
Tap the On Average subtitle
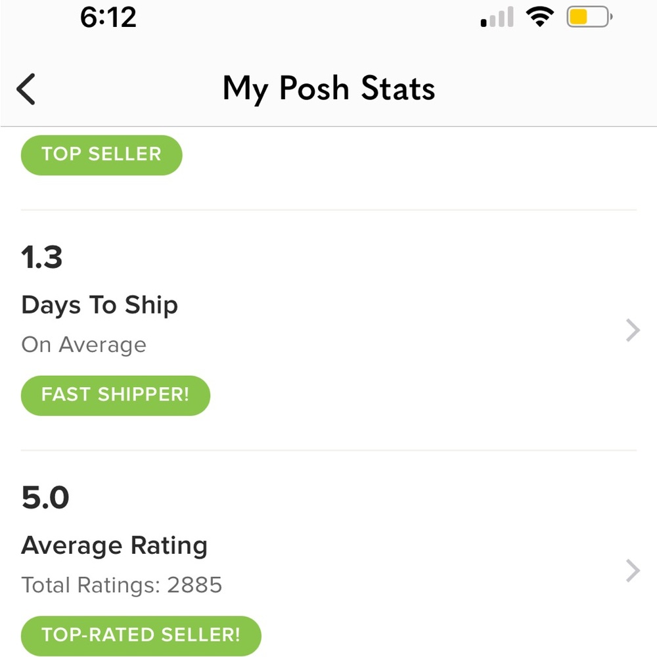[x=84, y=345]
